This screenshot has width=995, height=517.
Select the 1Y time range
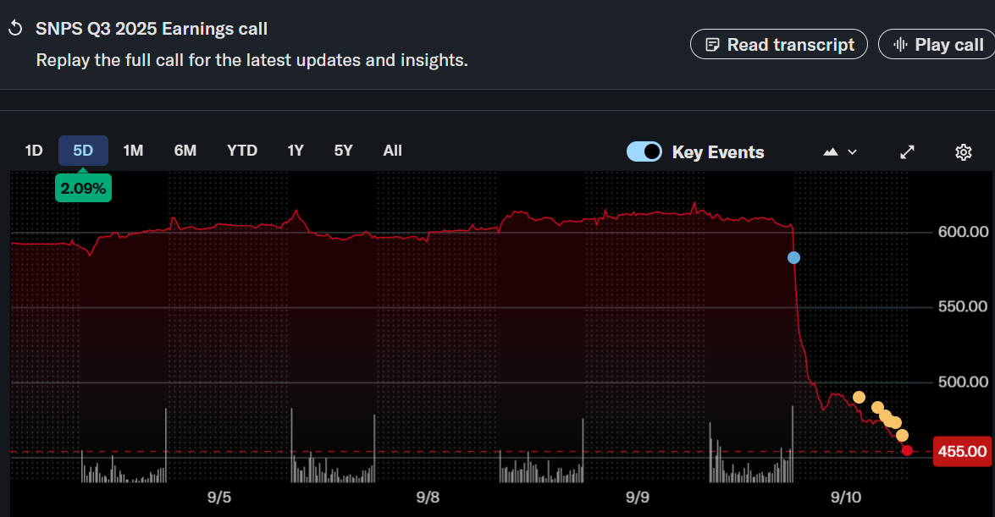click(x=296, y=151)
